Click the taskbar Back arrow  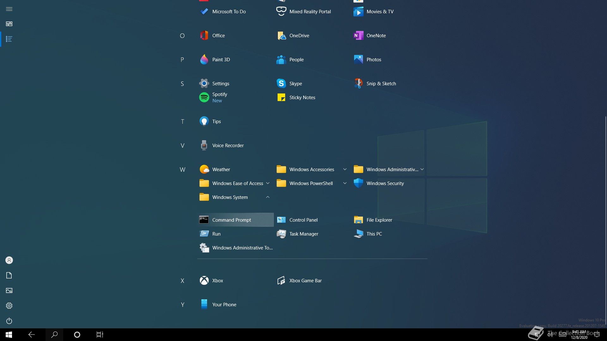pyautogui.click(x=32, y=335)
